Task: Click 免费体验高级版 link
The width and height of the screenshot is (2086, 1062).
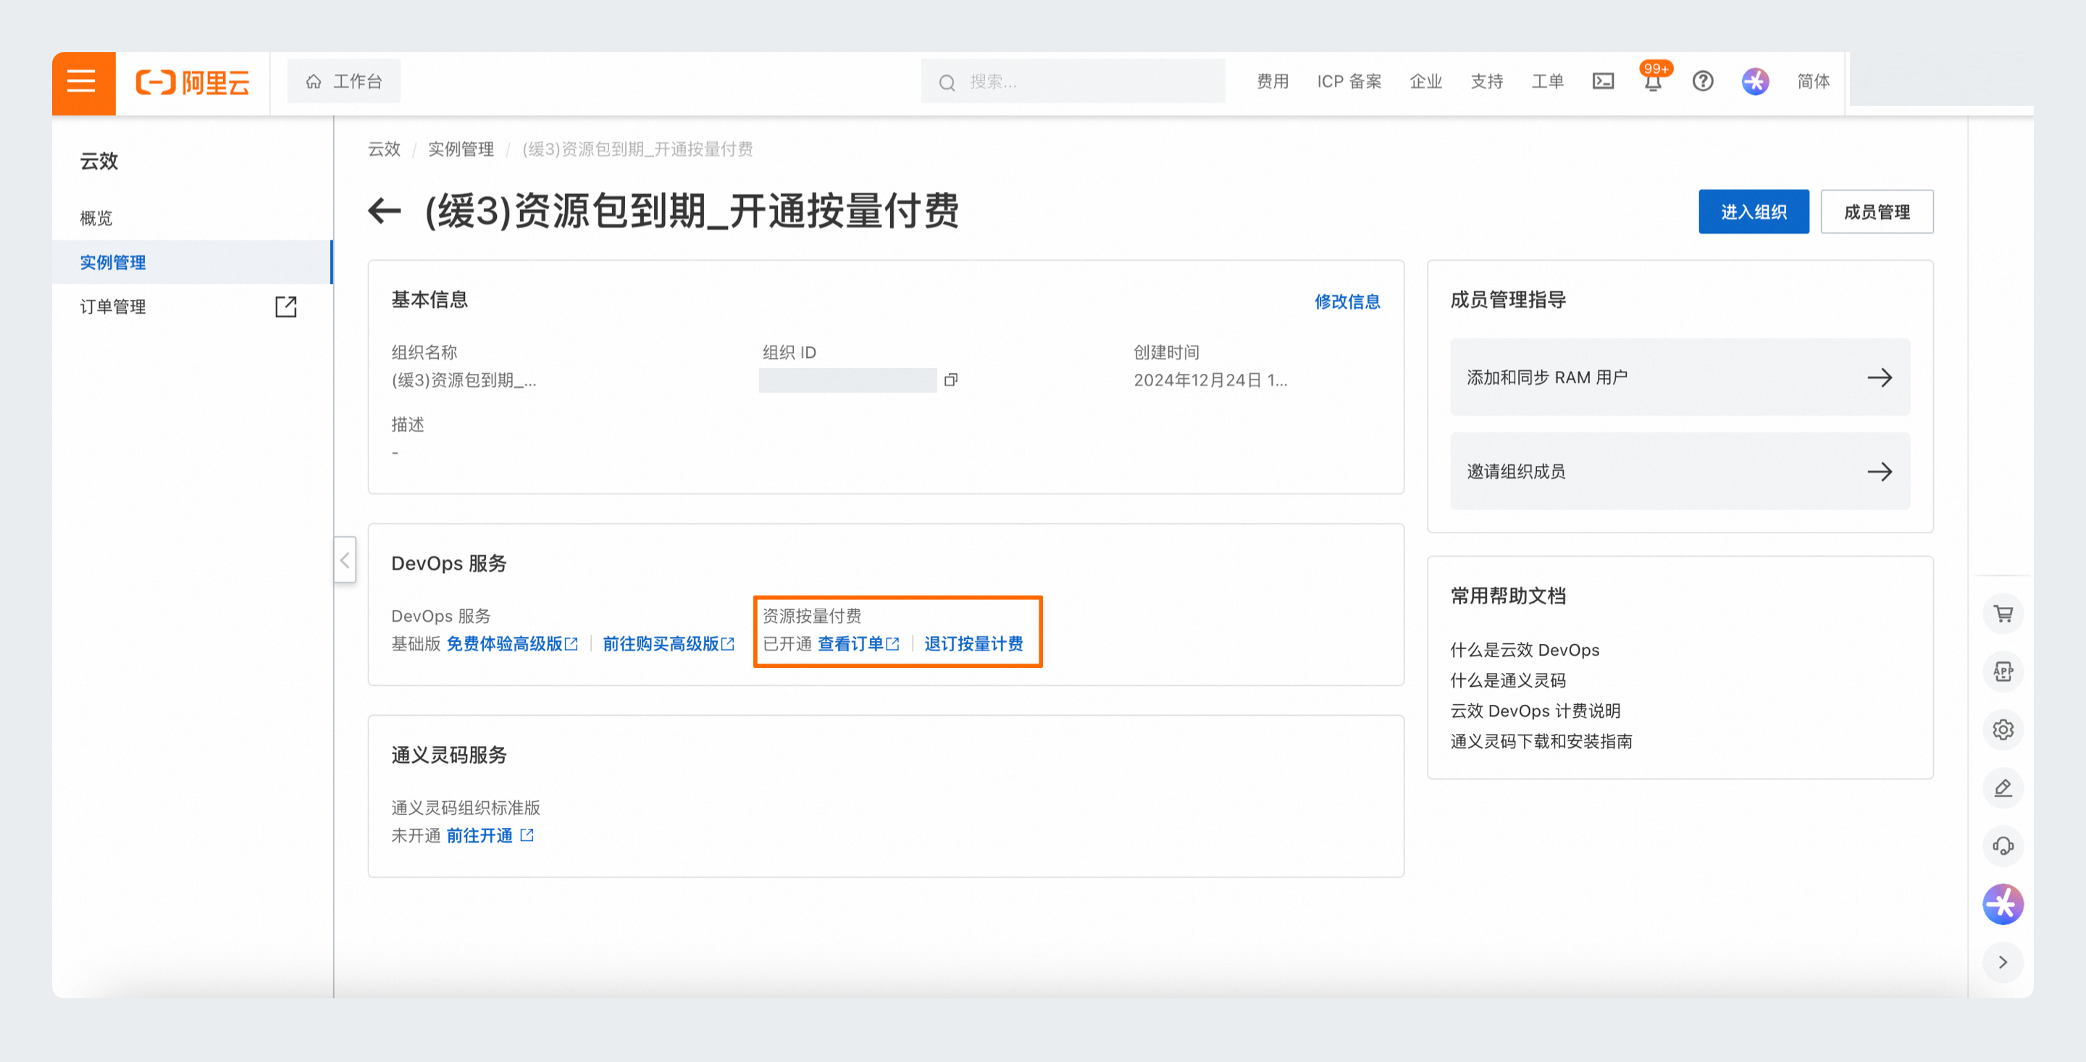Action: click(512, 643)
